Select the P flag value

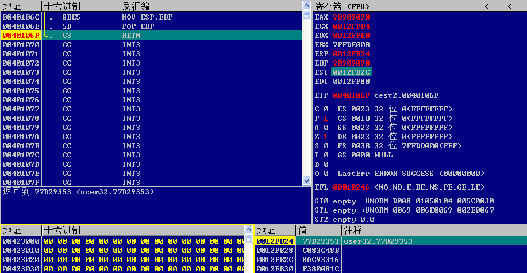pos(325,118)
